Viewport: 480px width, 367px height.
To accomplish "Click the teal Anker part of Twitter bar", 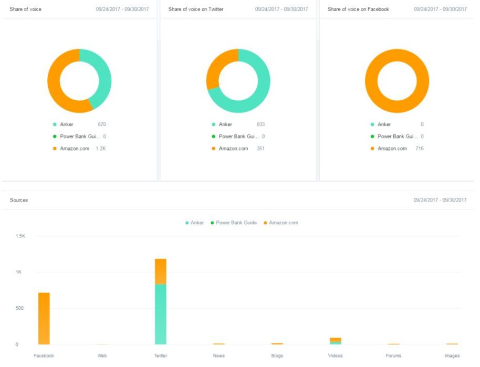I will (161, 314).
